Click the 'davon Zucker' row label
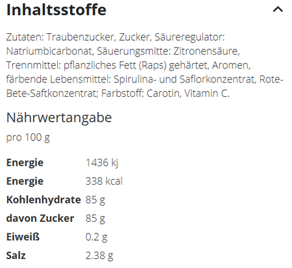 pyautogui.click(x=40, y=219)
